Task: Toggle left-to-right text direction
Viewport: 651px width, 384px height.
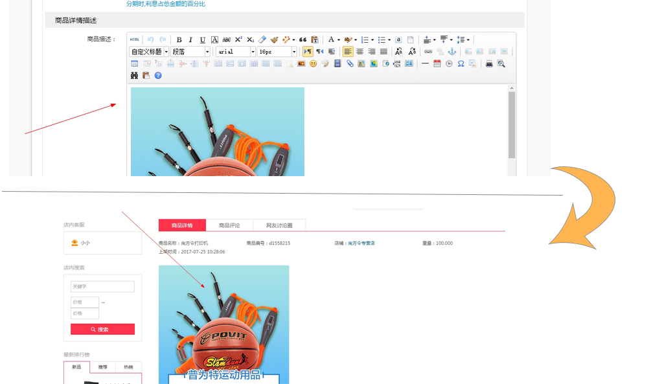Action: (308, 51)
